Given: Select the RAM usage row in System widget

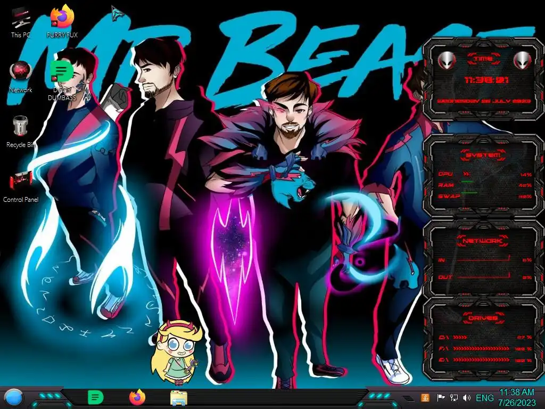Looking at the screenshot, I should pyautogui.click(x=485, y=185).
